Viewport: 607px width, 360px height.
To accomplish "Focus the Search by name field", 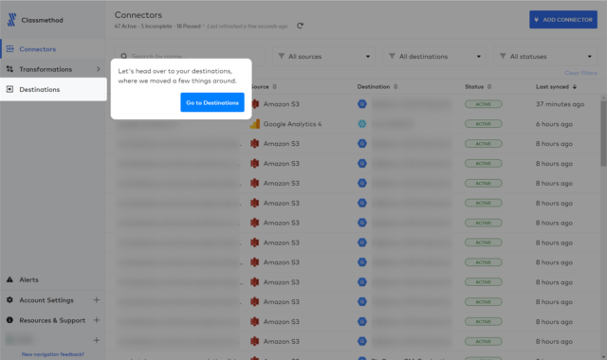I will tap(190, 57).
